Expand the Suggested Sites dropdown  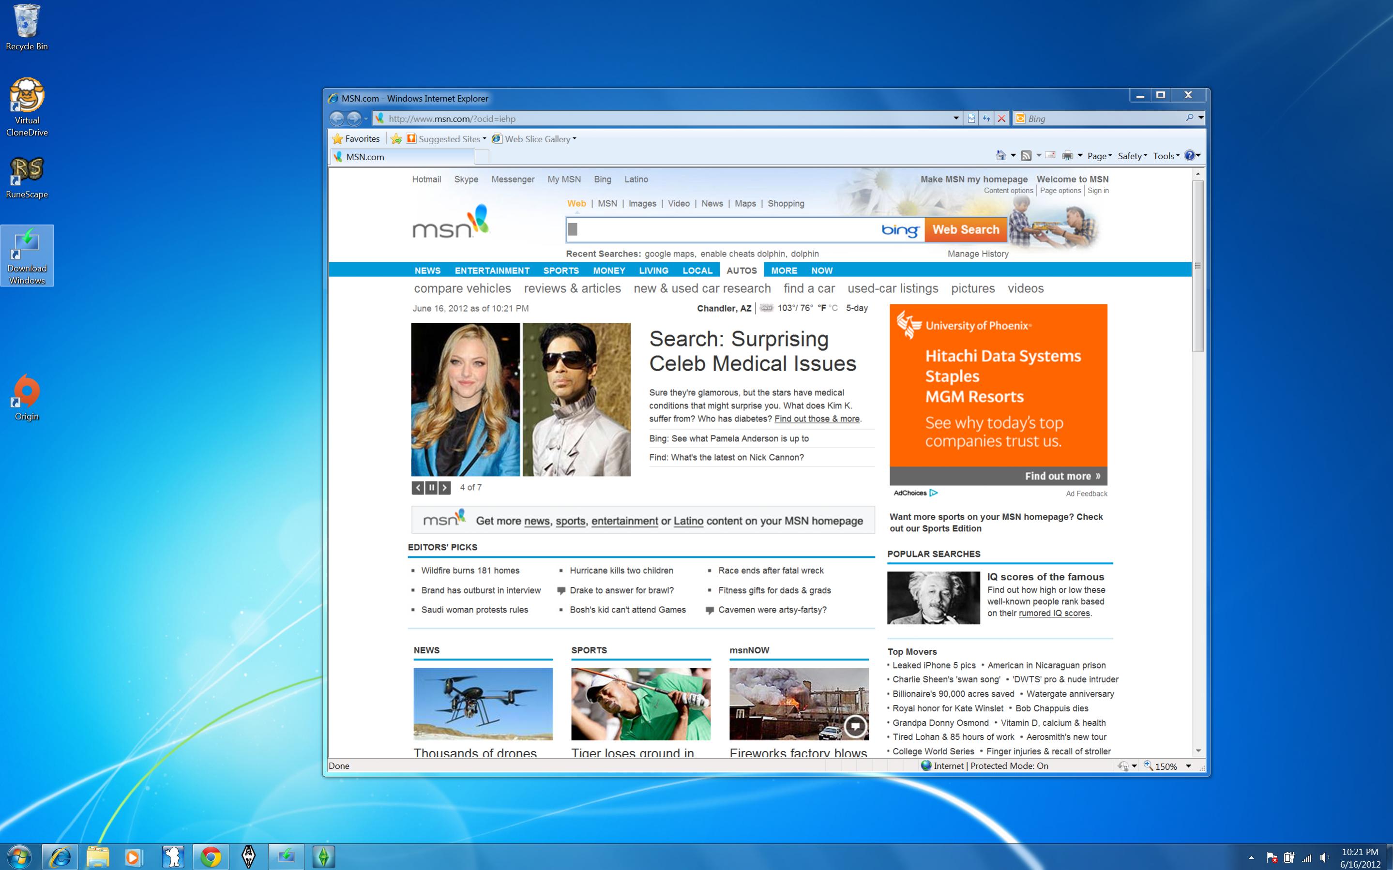pos(485,139)
